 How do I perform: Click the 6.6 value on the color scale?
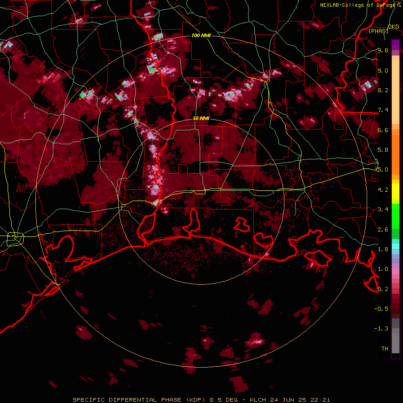383,130
